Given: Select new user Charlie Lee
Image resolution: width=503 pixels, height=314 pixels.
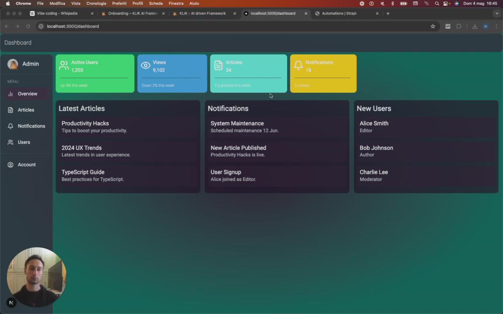Looking at the screenshot, I should (x=426, y=176).
